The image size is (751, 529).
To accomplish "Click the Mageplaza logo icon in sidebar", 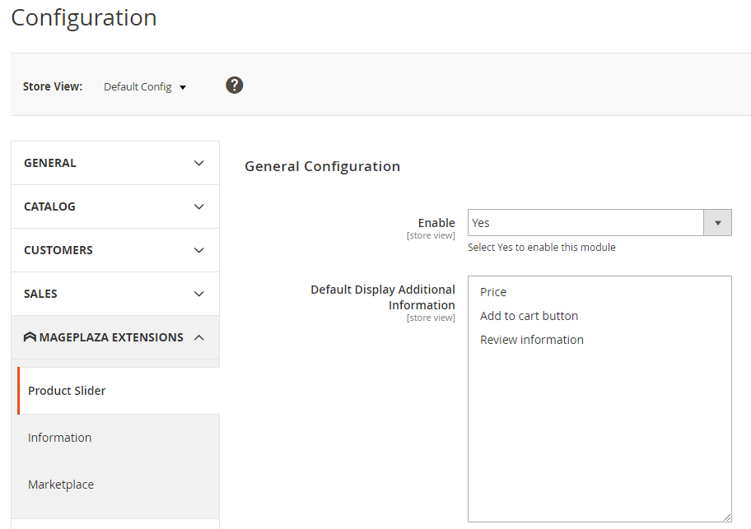I will click(30, 337).
